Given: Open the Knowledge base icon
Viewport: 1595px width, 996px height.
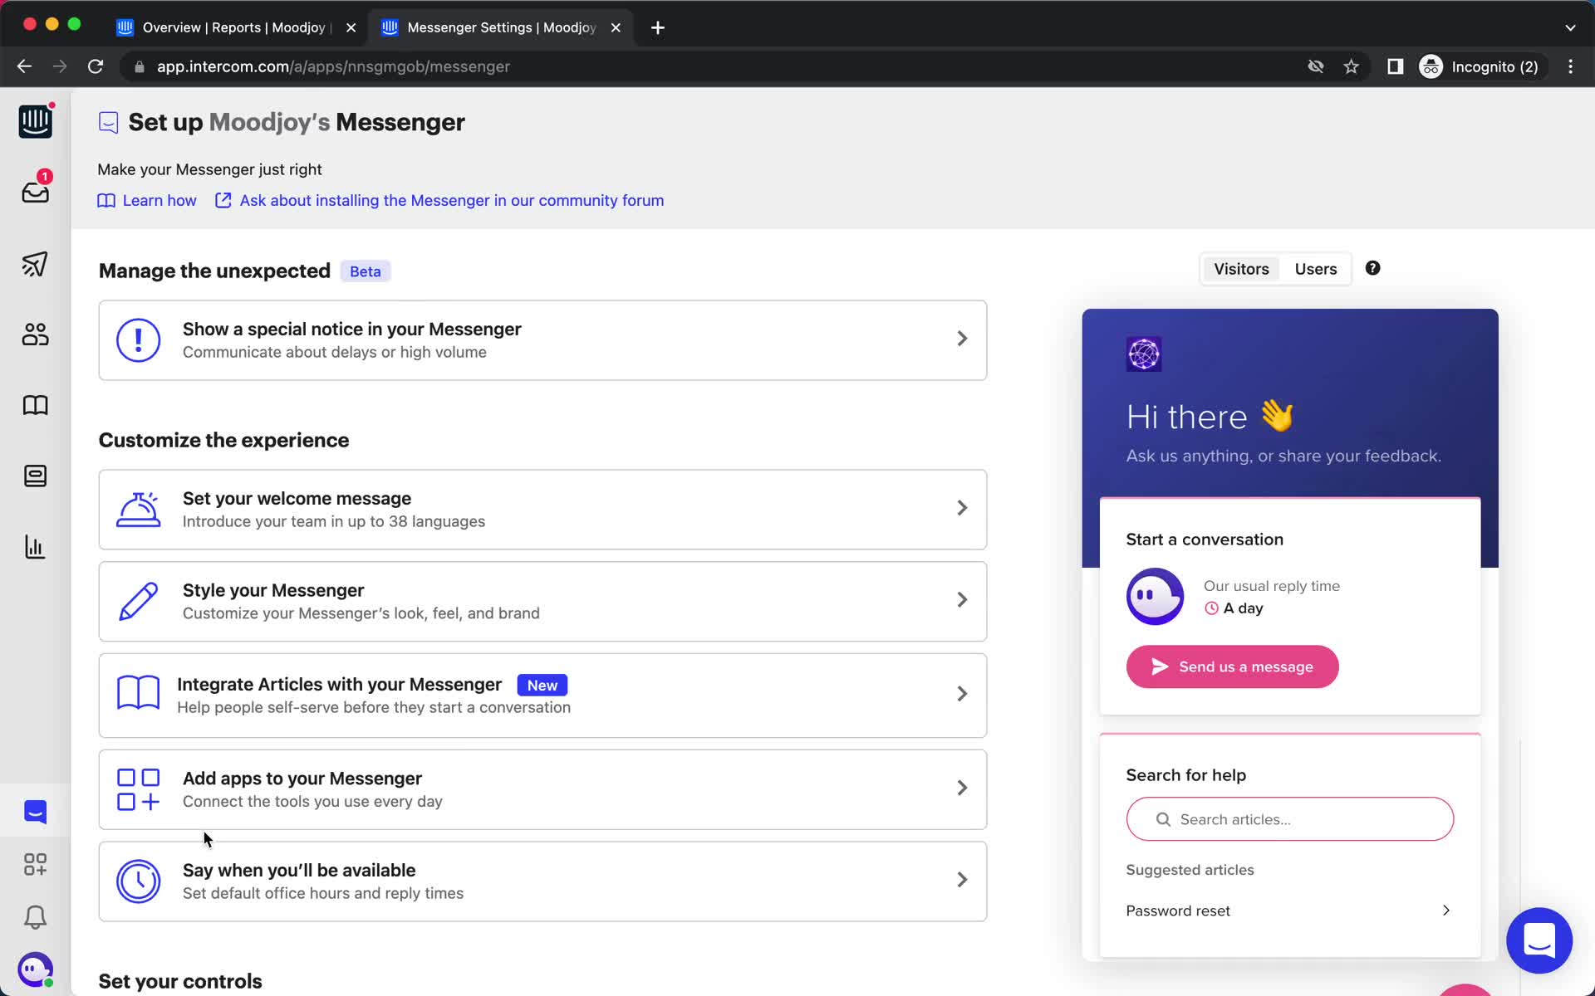Looking at the screenshot, I should [x=36, y=405].
